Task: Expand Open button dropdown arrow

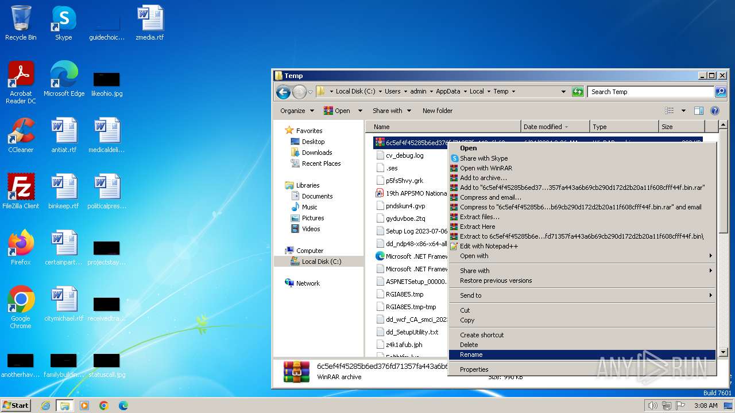Action: 360,111
